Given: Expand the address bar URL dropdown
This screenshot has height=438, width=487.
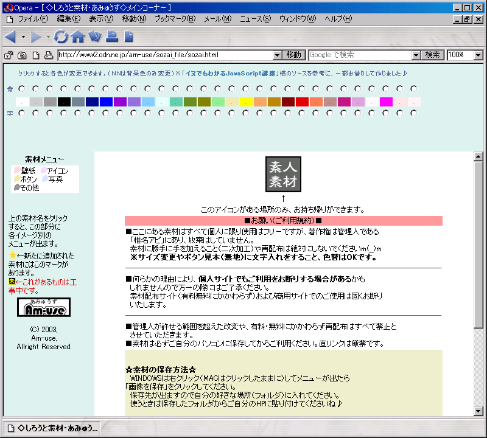Looking at the screenshot, I should pyautogui.click(x=278, y=55).
